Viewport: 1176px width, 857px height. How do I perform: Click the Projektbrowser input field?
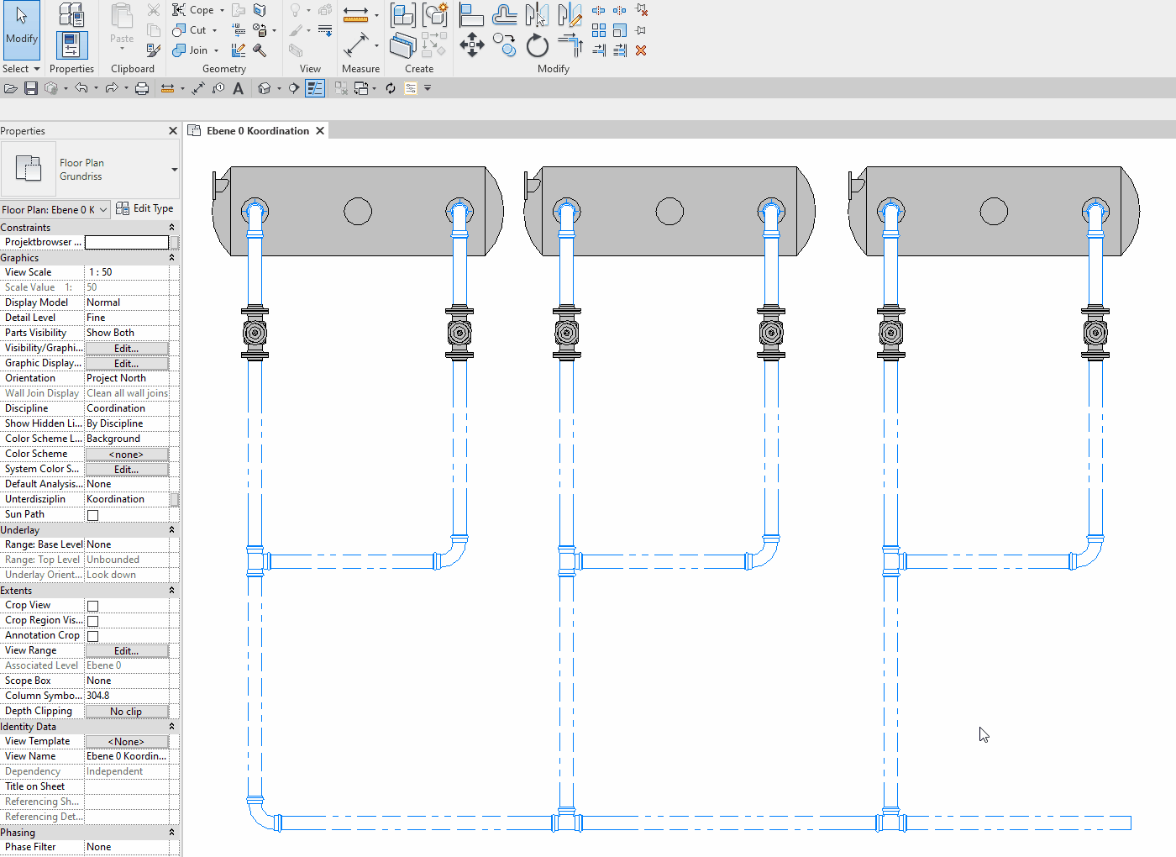tap(127, 242)
